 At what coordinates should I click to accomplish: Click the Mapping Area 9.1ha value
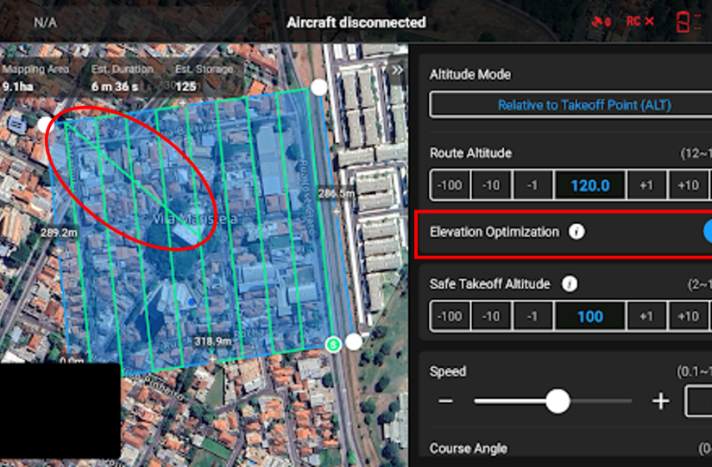point(18,86)
